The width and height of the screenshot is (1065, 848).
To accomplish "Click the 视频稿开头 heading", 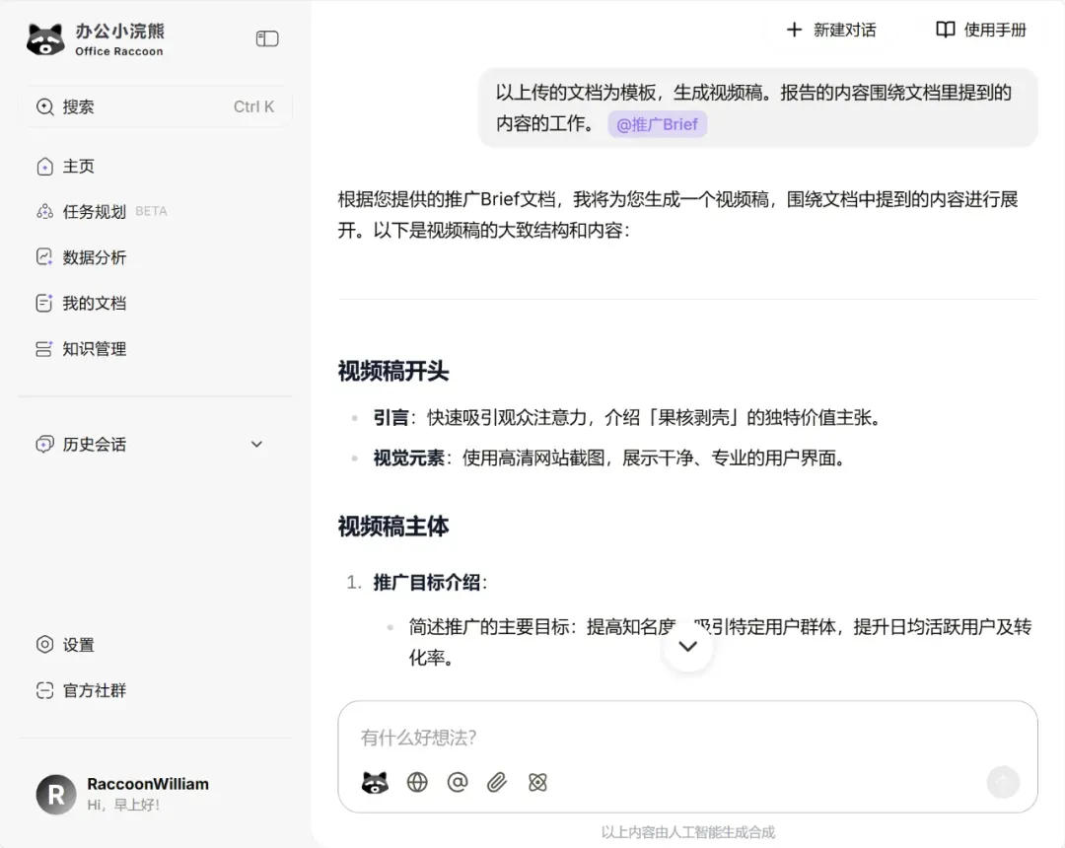I will click(393, 372).
